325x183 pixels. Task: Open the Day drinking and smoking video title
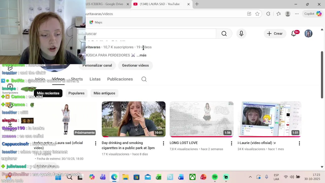128,145
